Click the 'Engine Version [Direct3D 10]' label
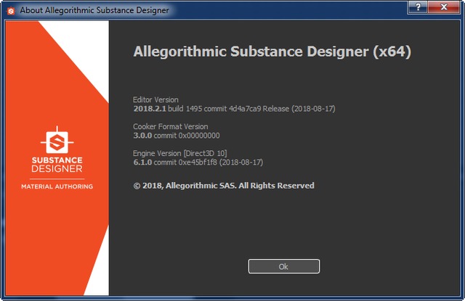The image size is (465, 301). (179, 153)
